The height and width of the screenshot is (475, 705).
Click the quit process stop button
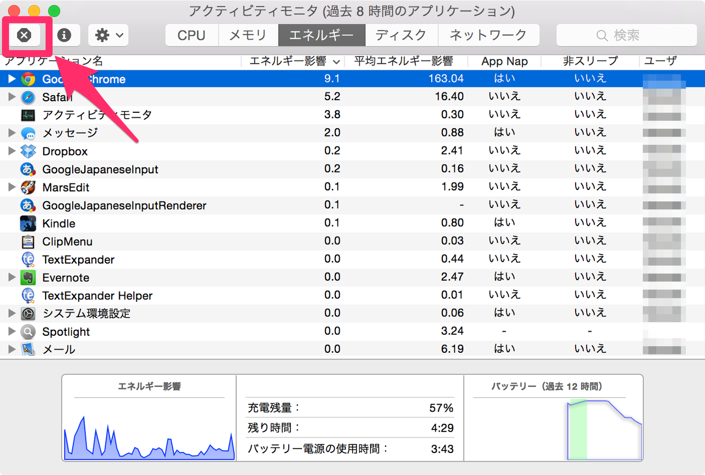pos(24,35)
